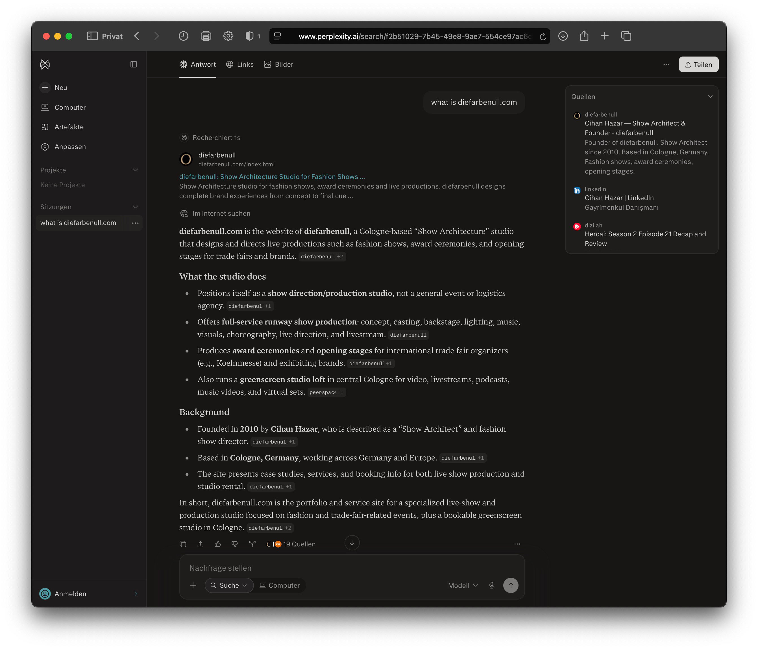
Task: Click the plus attach button
Action: (193, 585)
